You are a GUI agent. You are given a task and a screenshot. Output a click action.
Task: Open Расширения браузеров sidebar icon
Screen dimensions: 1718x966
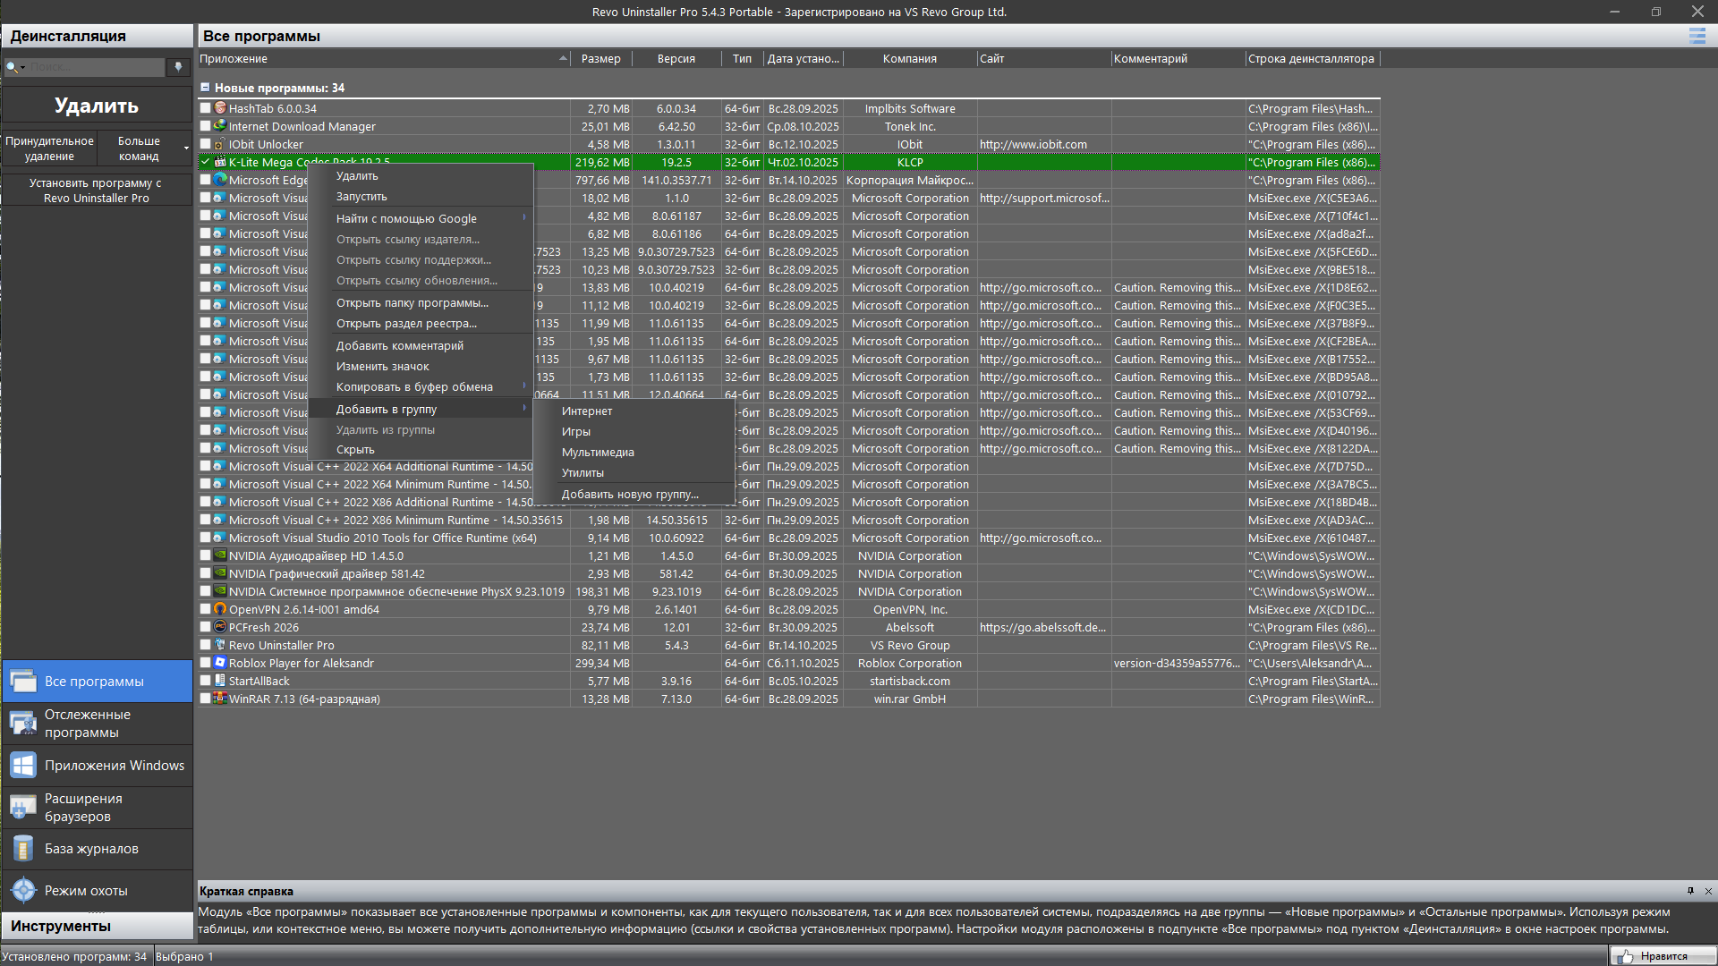tap(23, 808)
